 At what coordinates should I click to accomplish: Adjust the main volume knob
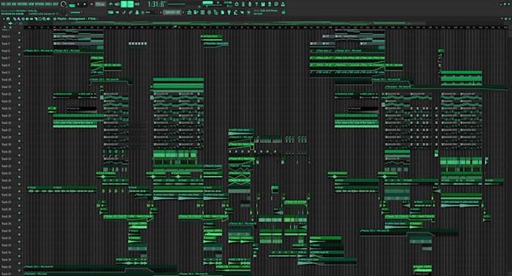coord(63,4)
